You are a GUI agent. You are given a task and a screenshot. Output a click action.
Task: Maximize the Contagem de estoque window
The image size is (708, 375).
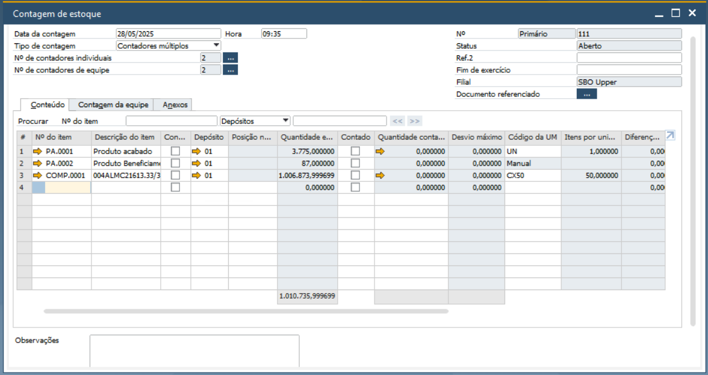click(x=675, y=13)
